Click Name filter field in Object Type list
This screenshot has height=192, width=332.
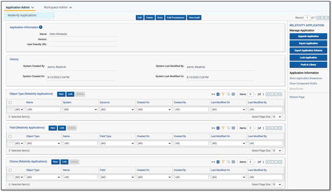[x=43, y=109]
